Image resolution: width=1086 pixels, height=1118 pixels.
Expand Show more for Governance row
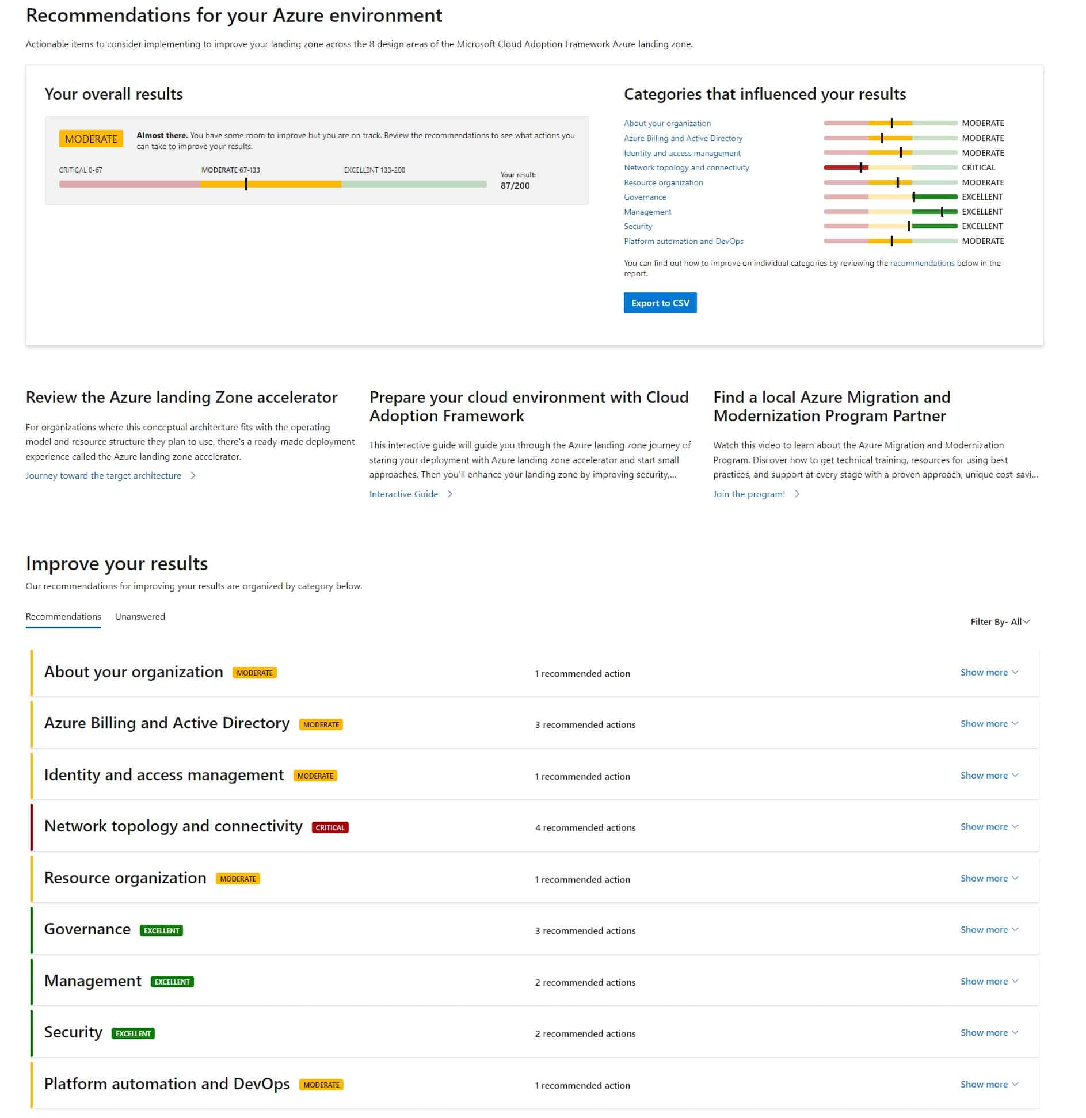click(x=989, y=929)
